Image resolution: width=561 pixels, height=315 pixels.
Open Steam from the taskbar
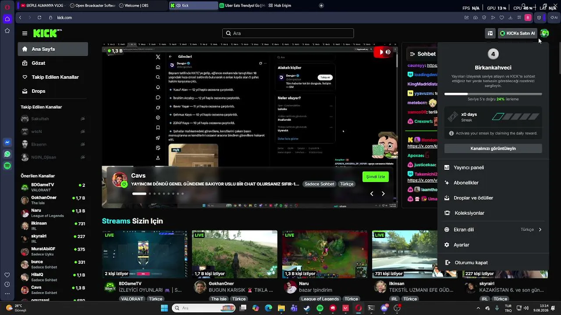[307, 308]
